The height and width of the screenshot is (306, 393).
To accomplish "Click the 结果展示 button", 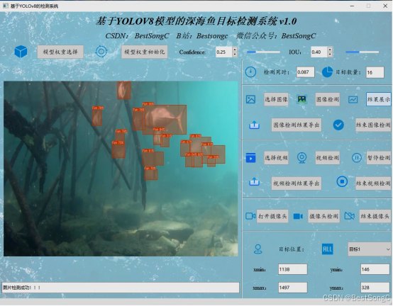I will pos(379,99).
